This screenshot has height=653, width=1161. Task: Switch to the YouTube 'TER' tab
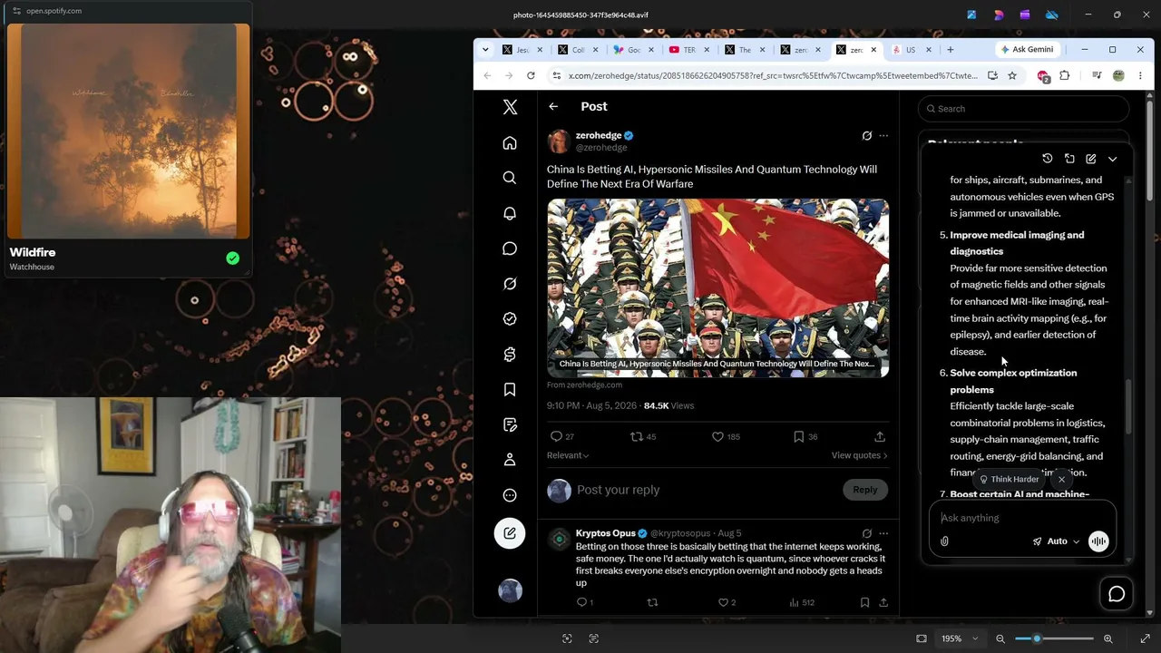click(x=688, y=50)
